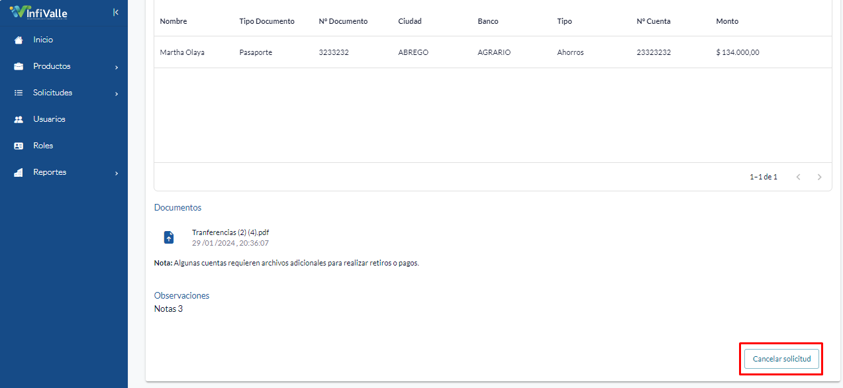Click the PDF document upload icon
Viewport: 843px width, 388px height.
tap(169, 237)
